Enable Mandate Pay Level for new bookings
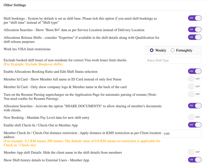 tap(195, 117)
